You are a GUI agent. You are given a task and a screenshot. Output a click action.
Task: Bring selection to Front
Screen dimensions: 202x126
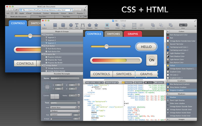point(117,26)
